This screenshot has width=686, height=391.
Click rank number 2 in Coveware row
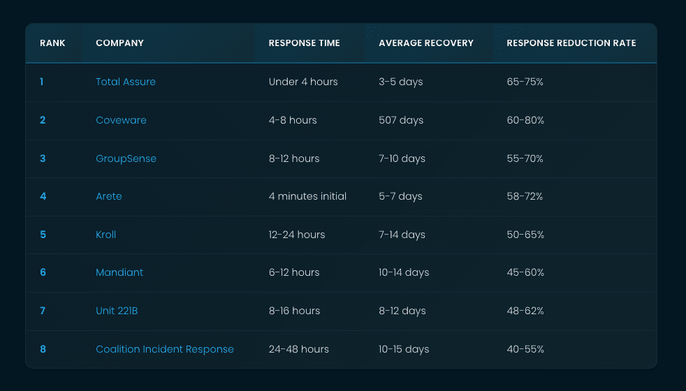(x=43, y=120)
